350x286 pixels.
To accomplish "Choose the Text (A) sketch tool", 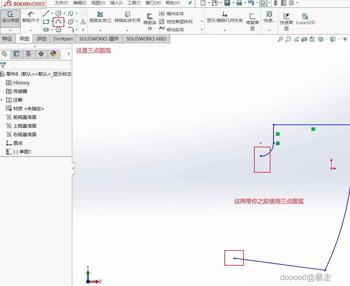I will [83, 22].
